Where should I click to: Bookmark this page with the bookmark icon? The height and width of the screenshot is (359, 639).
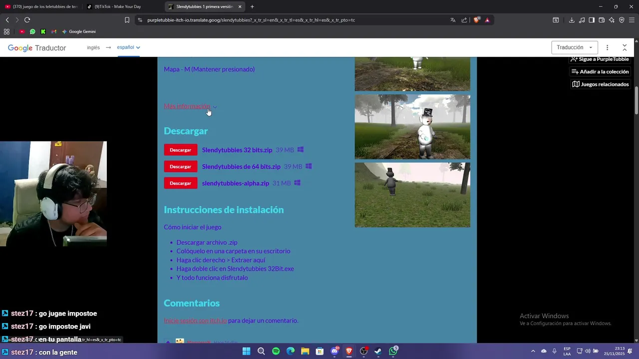pyautogui.click(x=127, y=20)
